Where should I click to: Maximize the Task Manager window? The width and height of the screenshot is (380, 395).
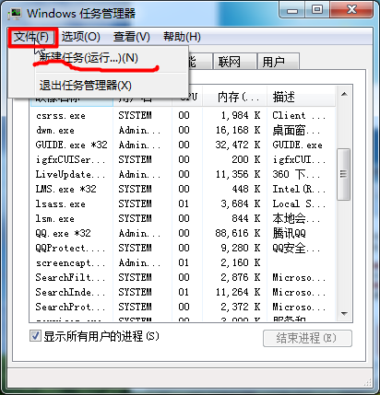pyautogui.click(x=318, y=10)
